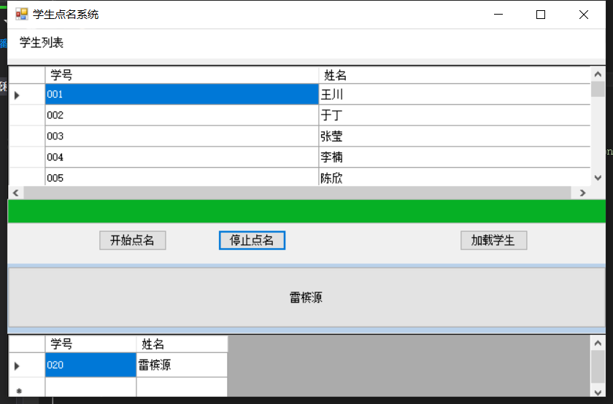Select the 姓名 header in bottom grid
Viewport: 613px width, 404px height.
182,344
